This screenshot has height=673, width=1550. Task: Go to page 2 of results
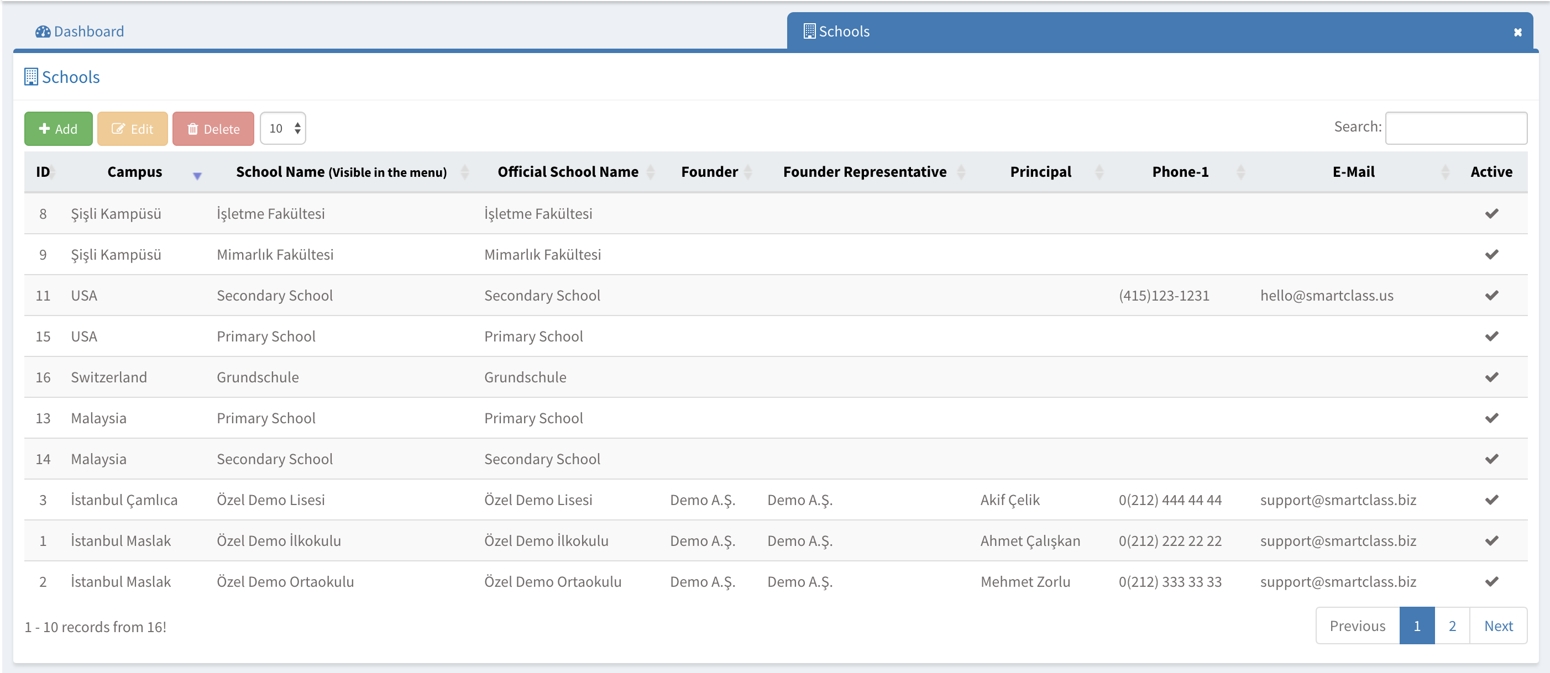tap(1452, 626)
